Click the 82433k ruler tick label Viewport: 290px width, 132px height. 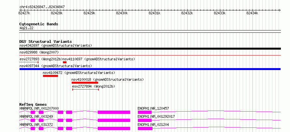coord(220,13)
